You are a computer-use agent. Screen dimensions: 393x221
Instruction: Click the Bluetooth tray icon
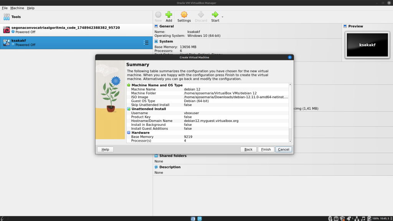(x=330, y=218)
